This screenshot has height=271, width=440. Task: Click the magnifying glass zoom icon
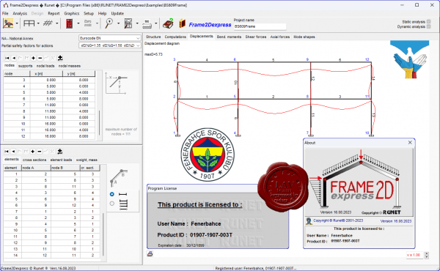point(109,23)
